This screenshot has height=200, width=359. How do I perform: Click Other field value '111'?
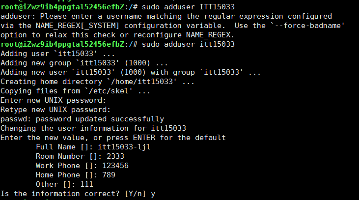(x=86, y=184)
